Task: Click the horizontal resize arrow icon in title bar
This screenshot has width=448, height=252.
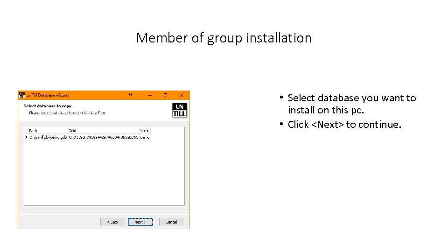Action: tap(130, 95)
